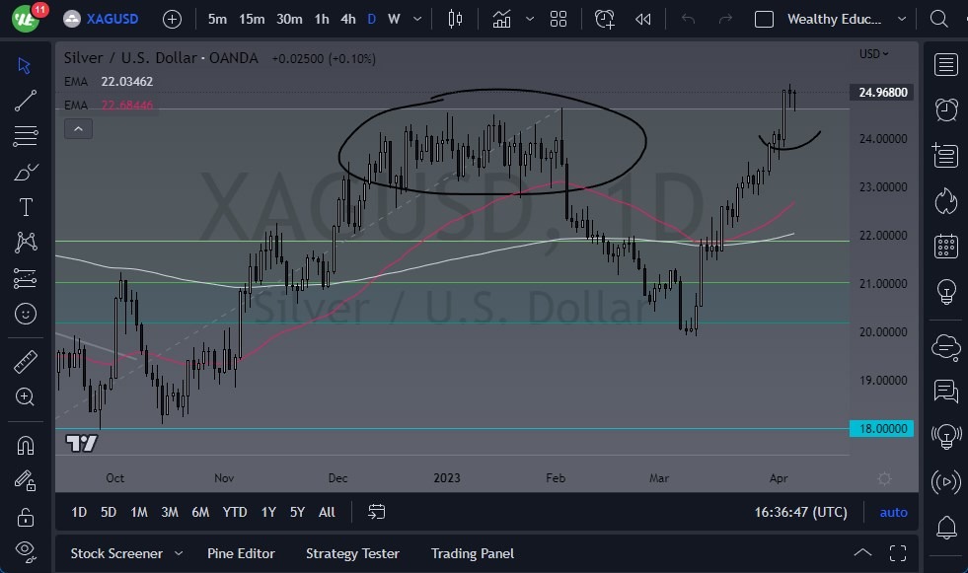Image resolution: width=968 pixels, height=573 pixels.
Task: Undo the last chart action
Action: [688, 19]
